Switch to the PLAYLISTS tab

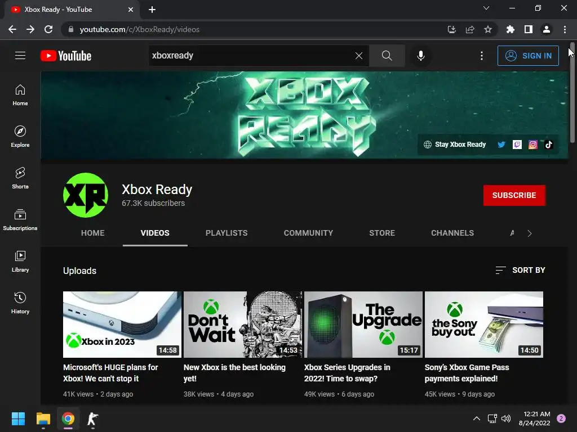[x=227, y=233]
